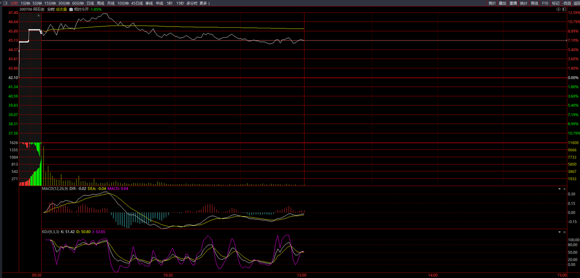
Task: Click the MACD(12,26,9) indicator title
Action: pos(55,189)
